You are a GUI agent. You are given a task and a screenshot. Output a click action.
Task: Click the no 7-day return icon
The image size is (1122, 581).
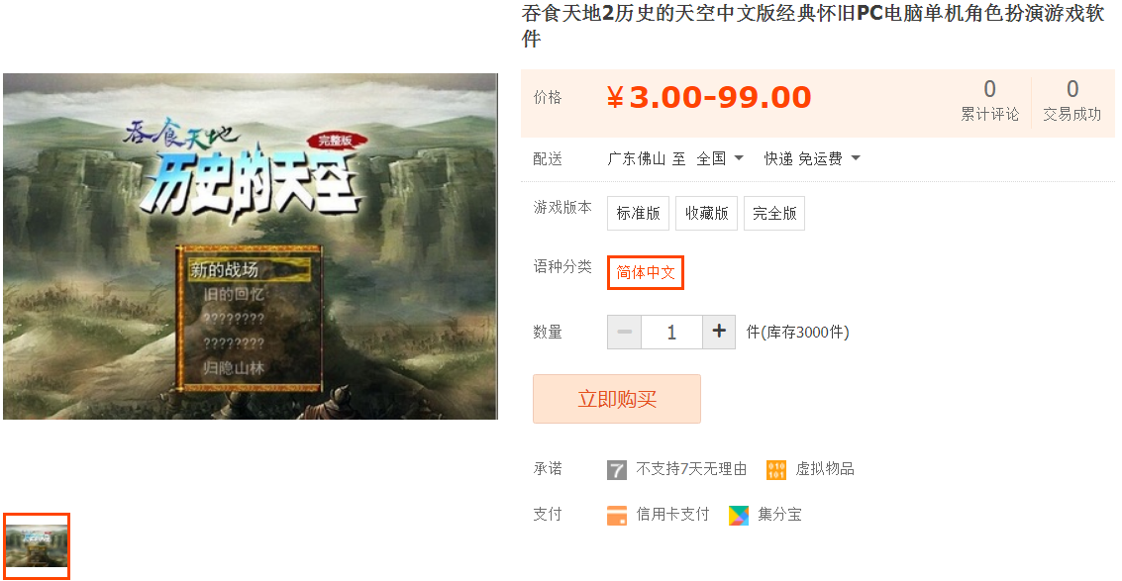617,470
